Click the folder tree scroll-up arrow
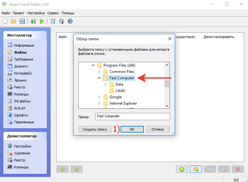This screenshot has height=182, width=248. (x=167, y=65)
